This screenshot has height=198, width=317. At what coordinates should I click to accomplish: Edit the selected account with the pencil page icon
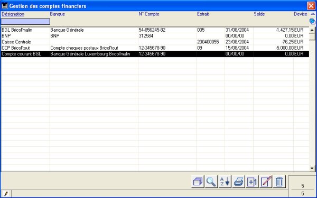coord(266,182)
